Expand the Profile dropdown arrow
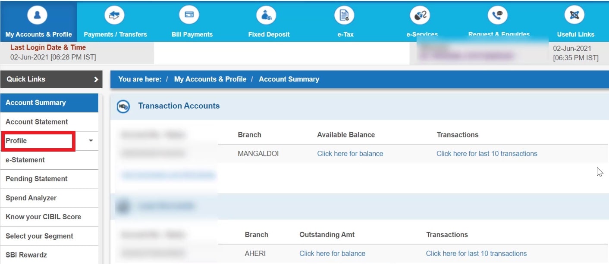The width and height of the screenshot is (609, 264). coord(91,140)
